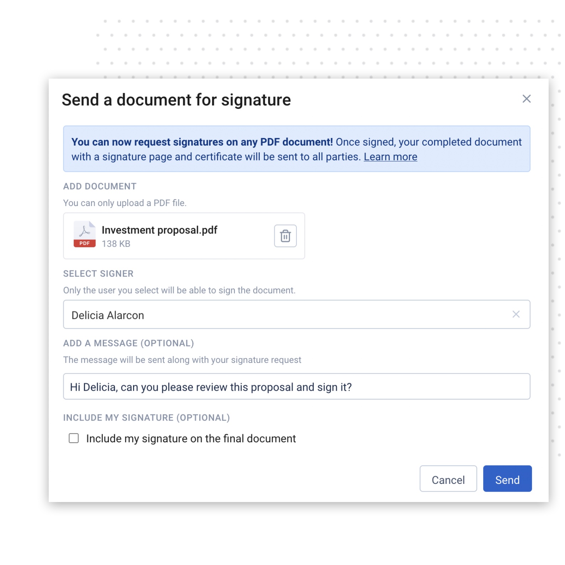Clear the selected signer Delicia Alarcon

(x=516, y=314)
